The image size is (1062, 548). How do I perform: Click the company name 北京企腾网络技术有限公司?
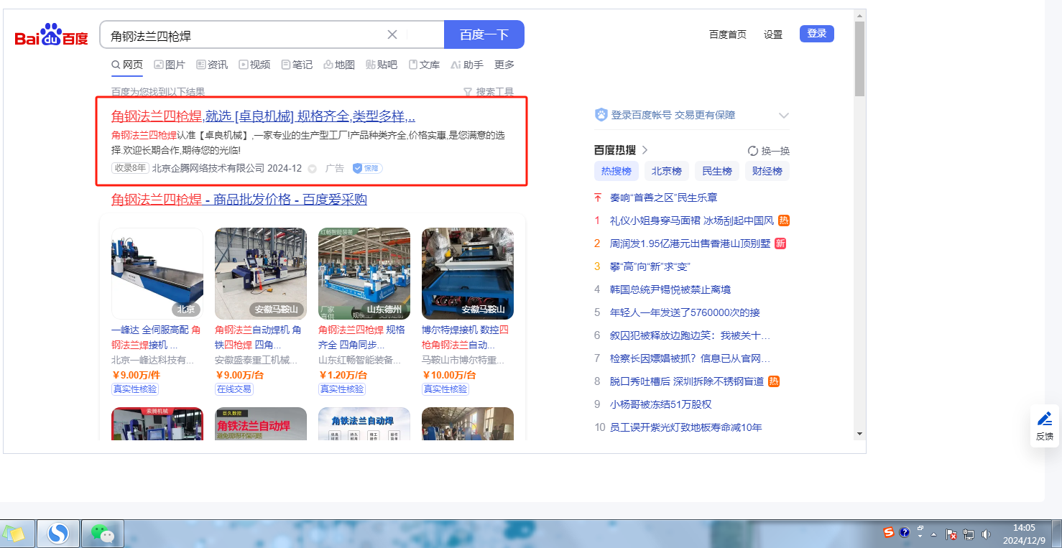click(208, 168)
